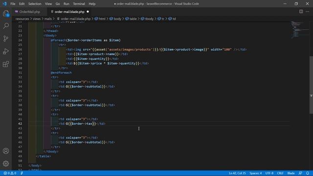Image resolution: width=313 pixels, height=176 pixels.
Task: Click the views breadcrumb
Action: coord(37,19)
